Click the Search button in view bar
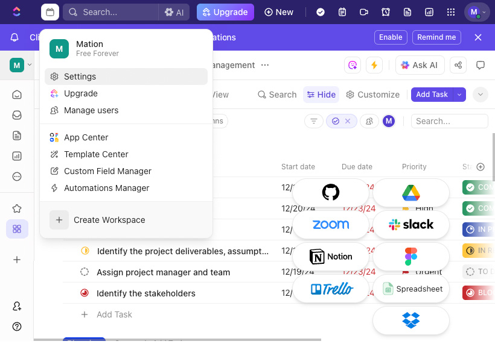 pyautogui.click(x=277, y=95)
